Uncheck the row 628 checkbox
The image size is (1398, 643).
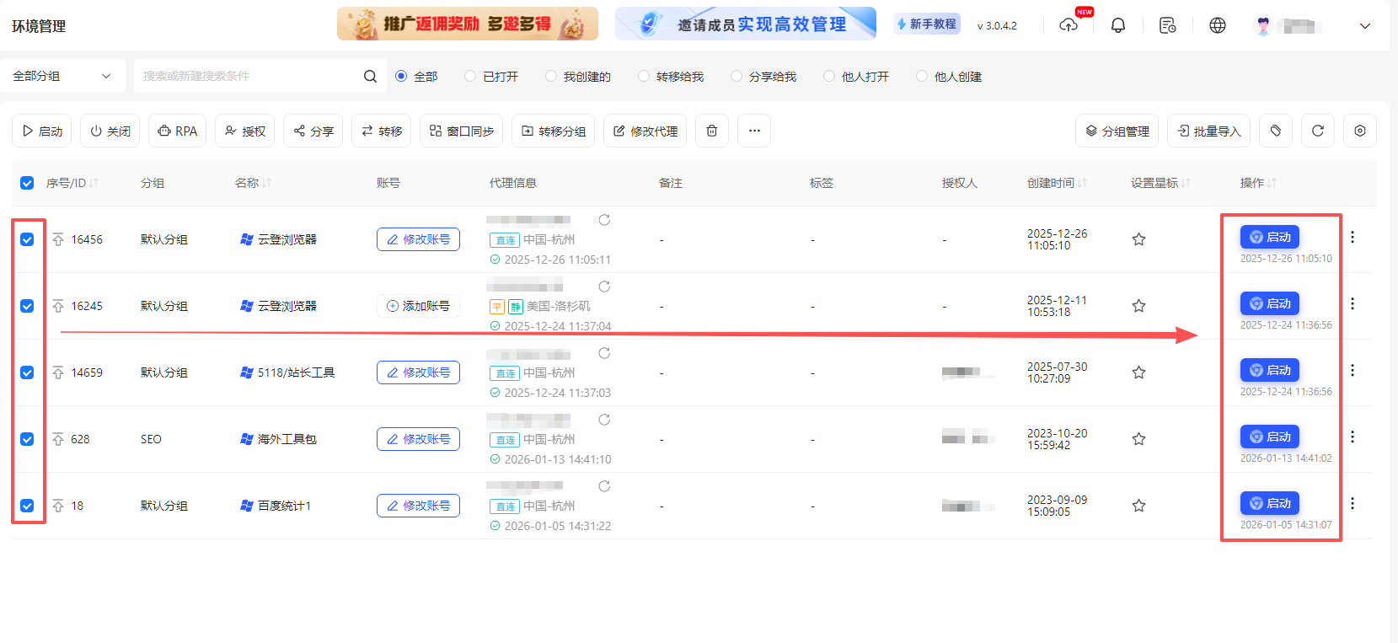pos(27,439)
